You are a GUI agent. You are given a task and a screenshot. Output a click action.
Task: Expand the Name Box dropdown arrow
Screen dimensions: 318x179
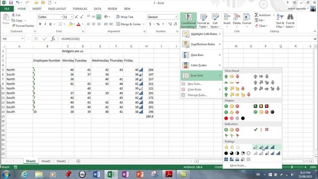pyautogui.click(x=22, y=39)
